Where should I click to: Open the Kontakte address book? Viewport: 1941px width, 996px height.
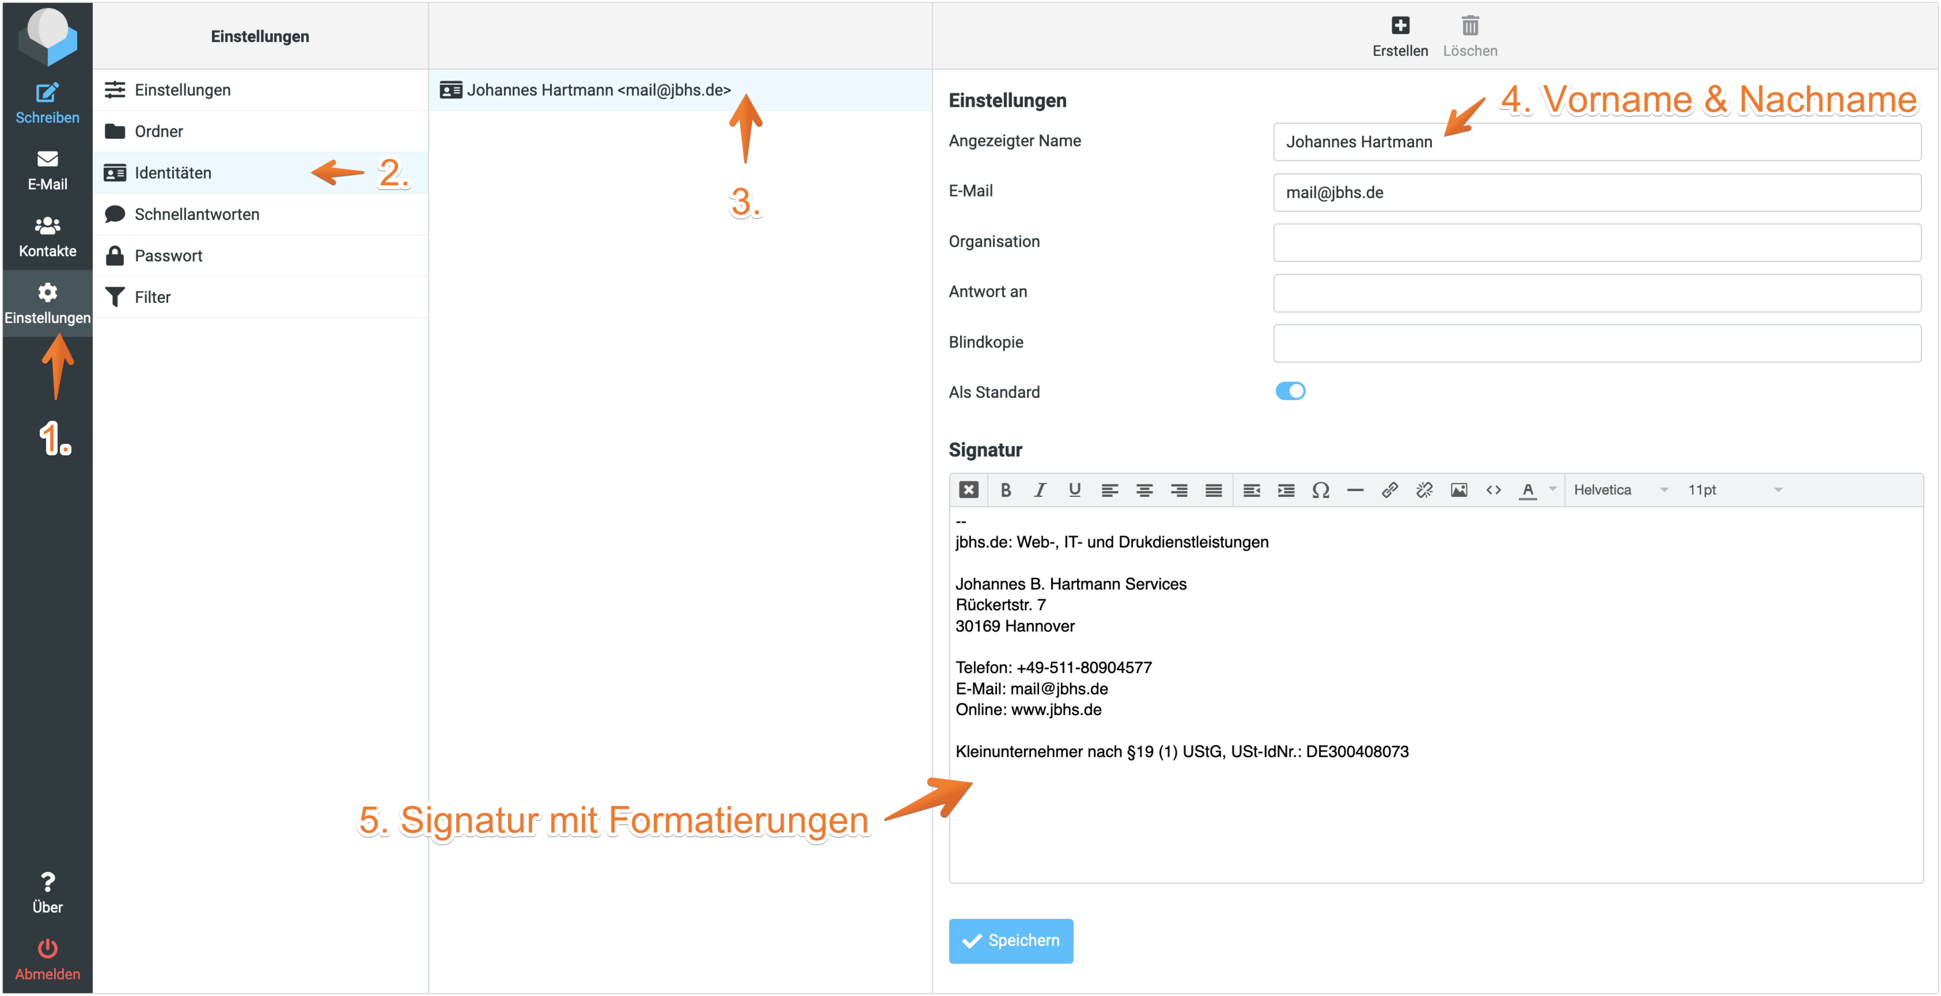(48, 237)
